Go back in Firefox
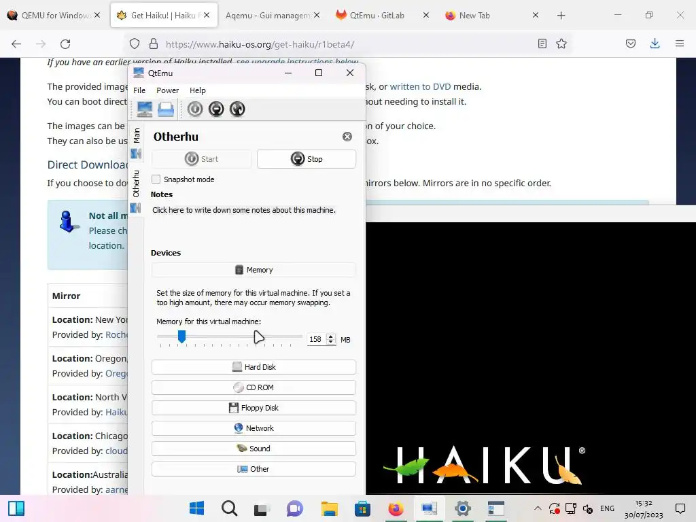 pyautogui.click(x=16, y=44)
